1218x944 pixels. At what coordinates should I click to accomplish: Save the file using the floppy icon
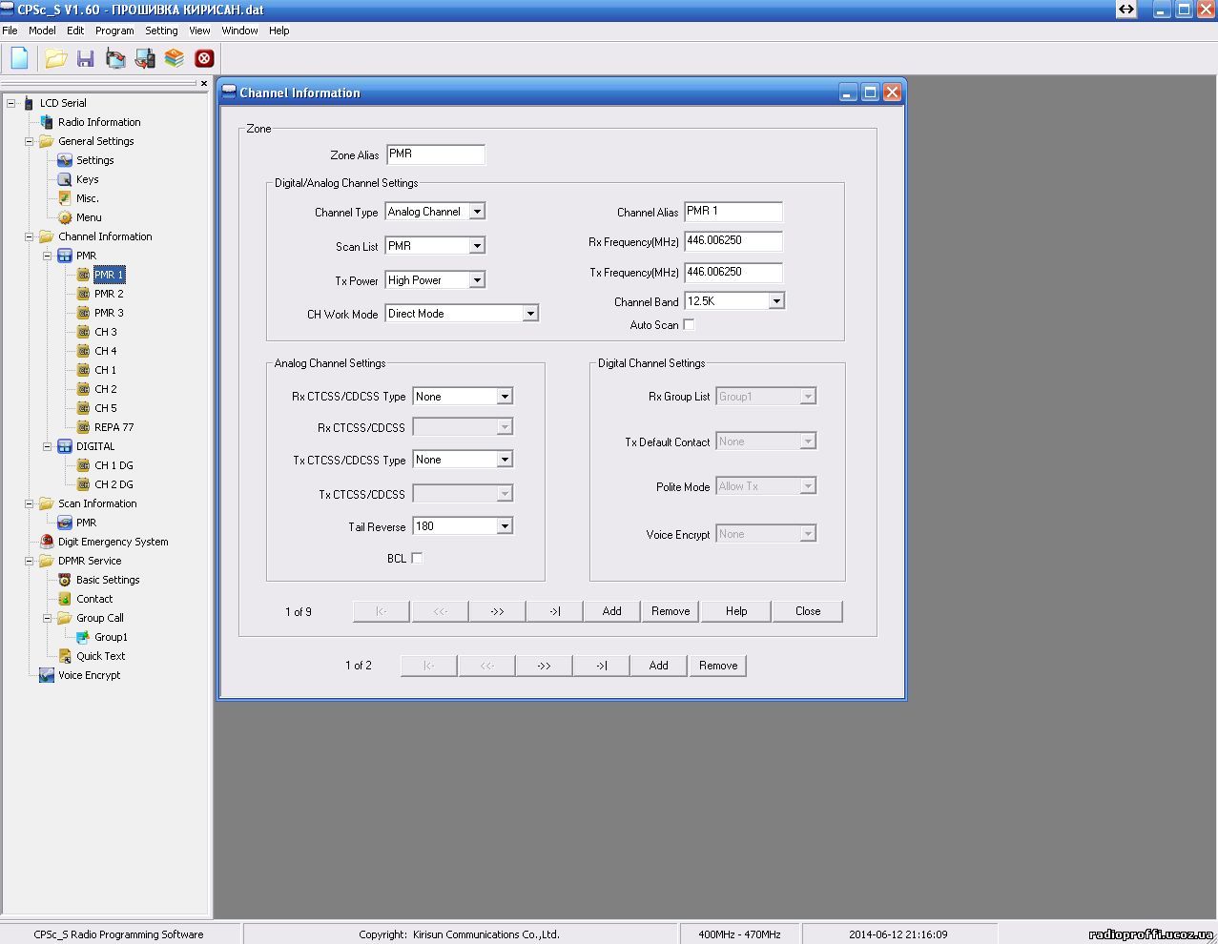(86, 58)
